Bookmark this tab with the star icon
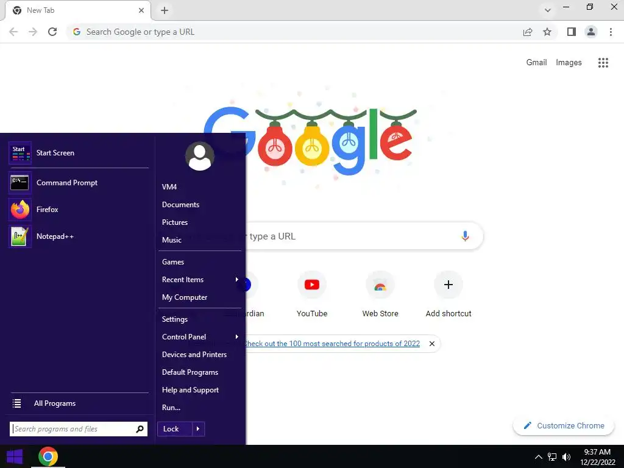 (x=547, y=32)
